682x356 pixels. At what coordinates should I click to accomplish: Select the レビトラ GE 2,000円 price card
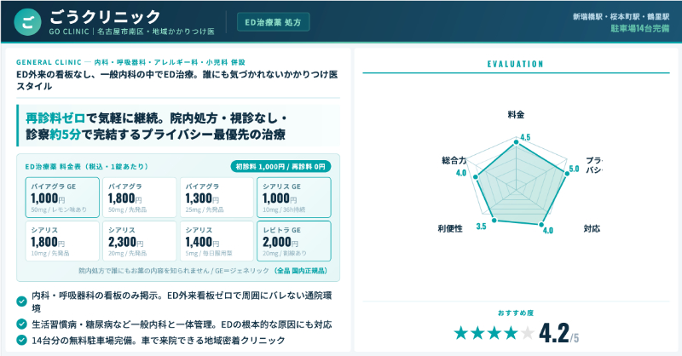click(x=292, y=241)
